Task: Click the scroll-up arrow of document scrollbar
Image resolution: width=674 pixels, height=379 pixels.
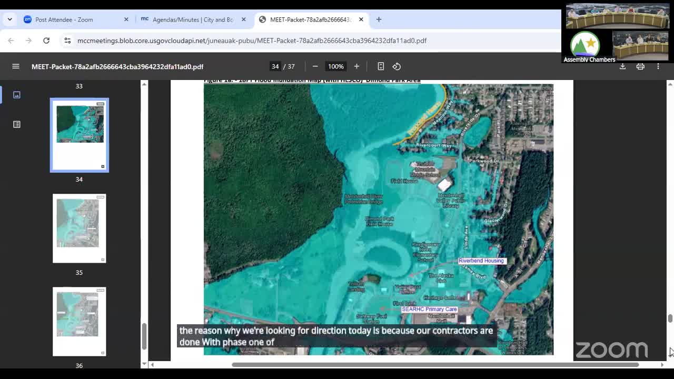Action: (670, 84)
